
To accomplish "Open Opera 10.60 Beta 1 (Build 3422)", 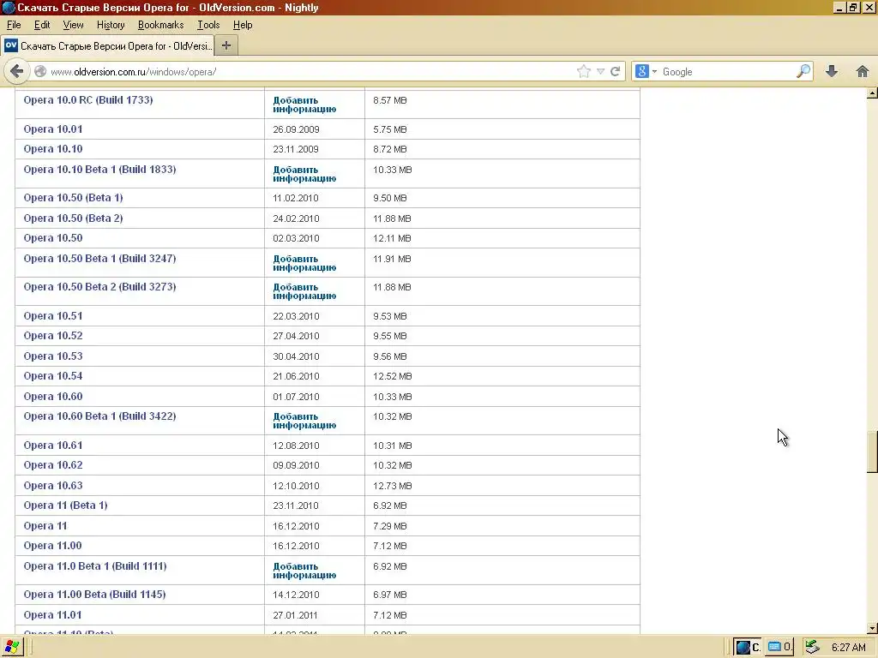I will click(x=99, y=416).
